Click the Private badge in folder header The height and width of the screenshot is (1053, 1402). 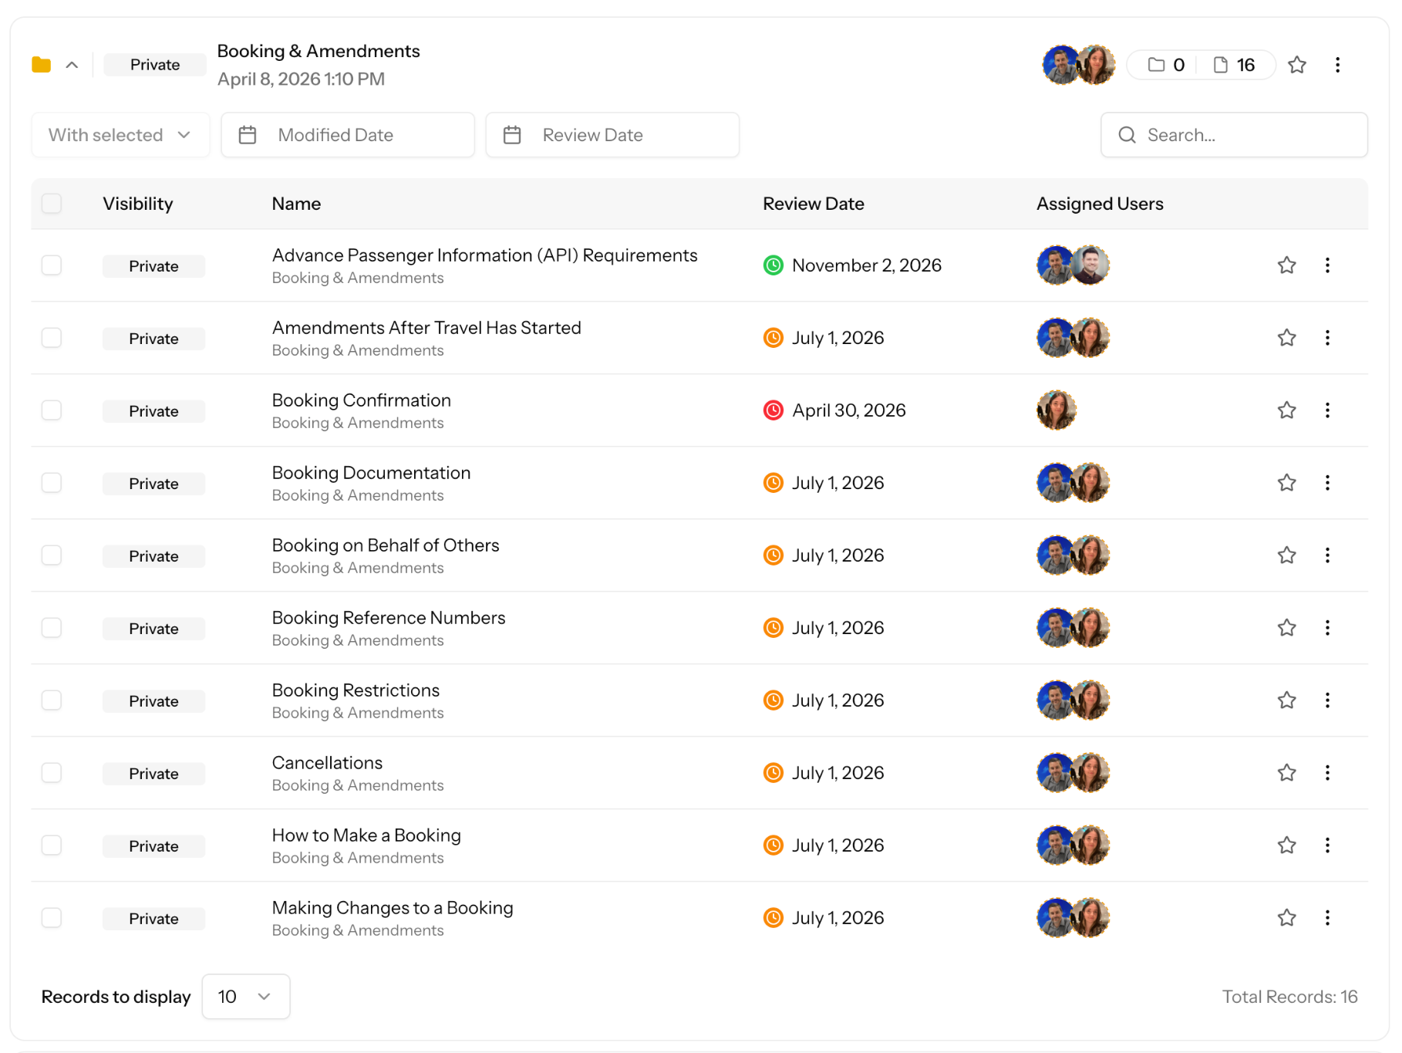pos(155,65)
